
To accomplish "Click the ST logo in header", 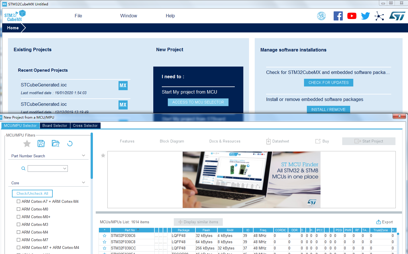I will (x=397, y=16).
